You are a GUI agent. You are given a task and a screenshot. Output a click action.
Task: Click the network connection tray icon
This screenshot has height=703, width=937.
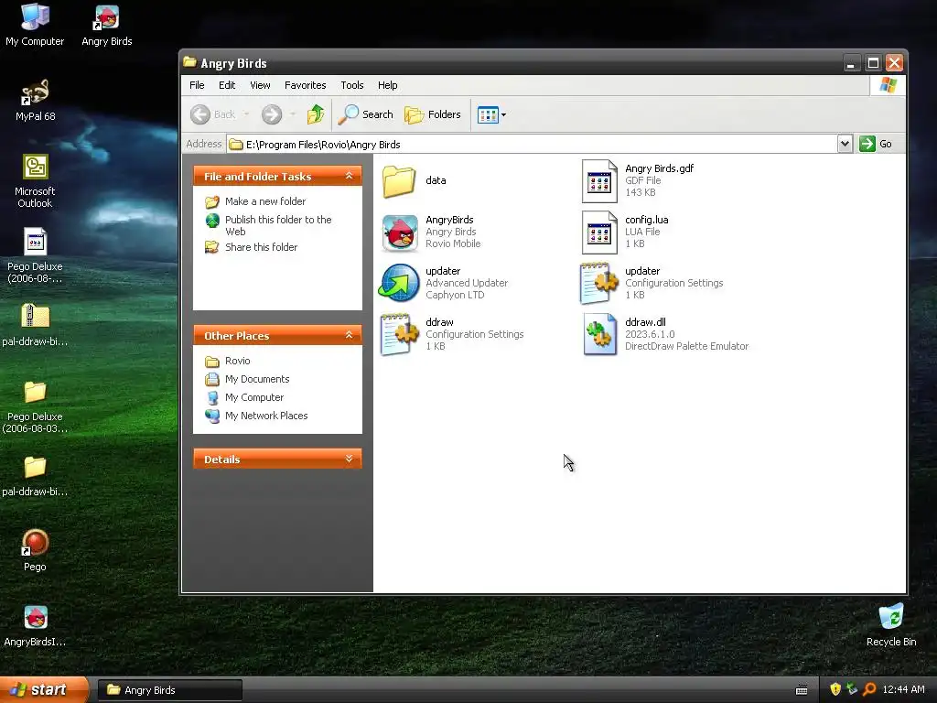(852, 690)
